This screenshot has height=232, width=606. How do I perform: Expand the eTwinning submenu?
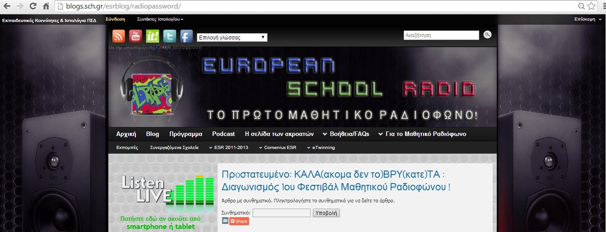(x=321, y=147)
